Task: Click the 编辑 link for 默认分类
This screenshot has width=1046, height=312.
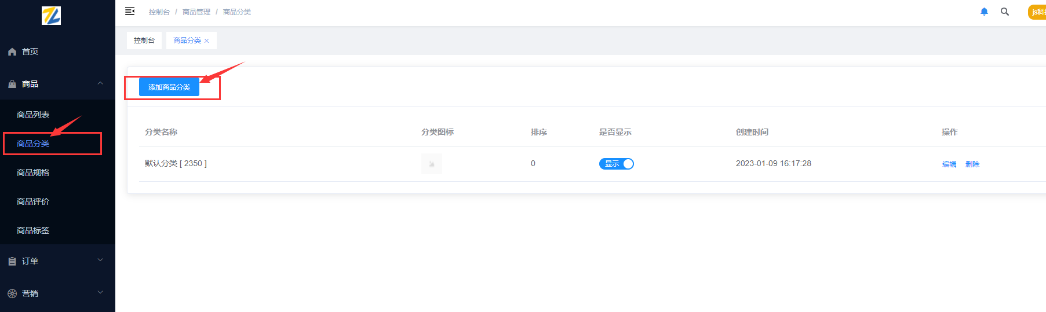Action: tap(949, 164)
